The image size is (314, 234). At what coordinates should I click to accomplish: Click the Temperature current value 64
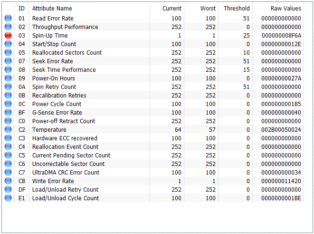click(x=178, y=129)
